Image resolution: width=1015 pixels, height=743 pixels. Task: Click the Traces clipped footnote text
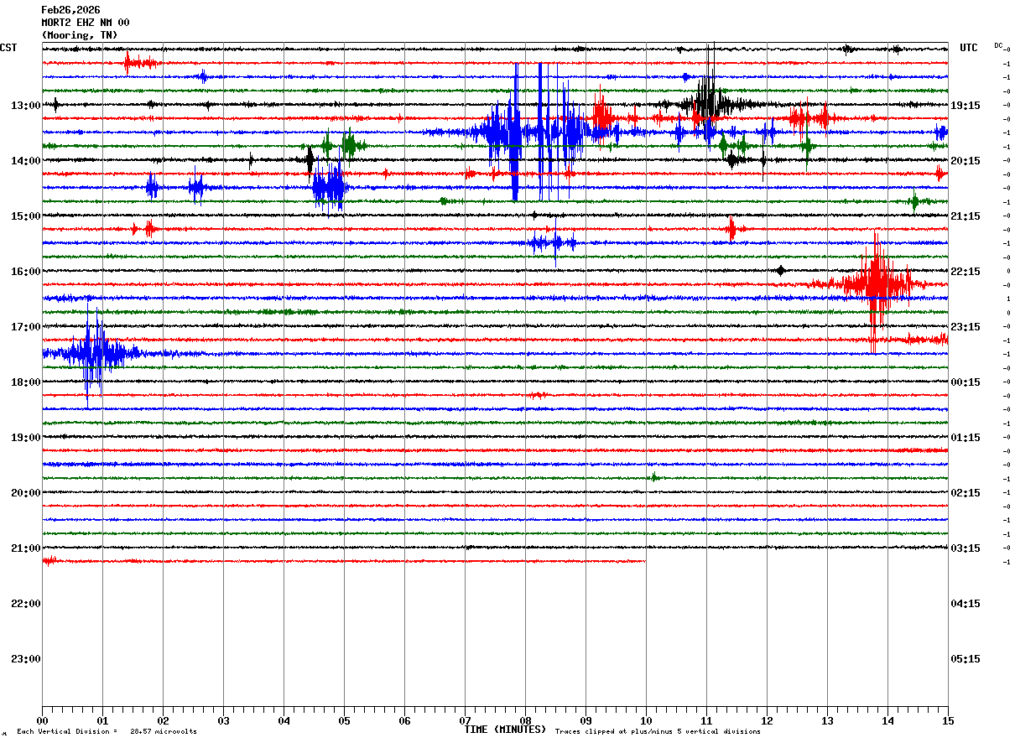pos(658,732)
